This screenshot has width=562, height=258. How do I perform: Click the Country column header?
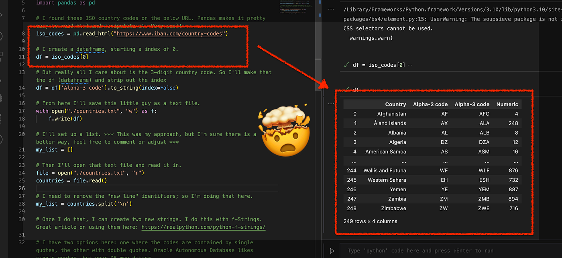click(x=395, y=104)
